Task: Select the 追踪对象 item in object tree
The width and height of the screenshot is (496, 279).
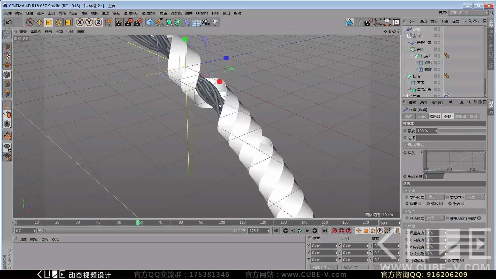Action: tap(423, 90)
